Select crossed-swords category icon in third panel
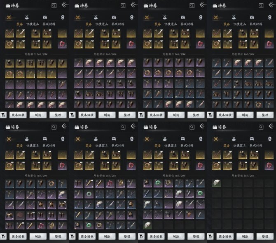 [x=147, y=17]
